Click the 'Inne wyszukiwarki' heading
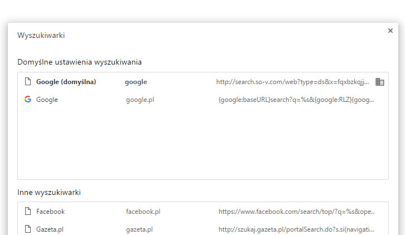 [49, 193]
